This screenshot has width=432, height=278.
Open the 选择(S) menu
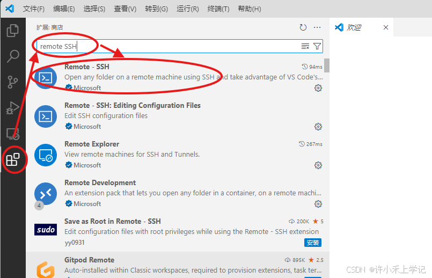[x=94, y=9]
